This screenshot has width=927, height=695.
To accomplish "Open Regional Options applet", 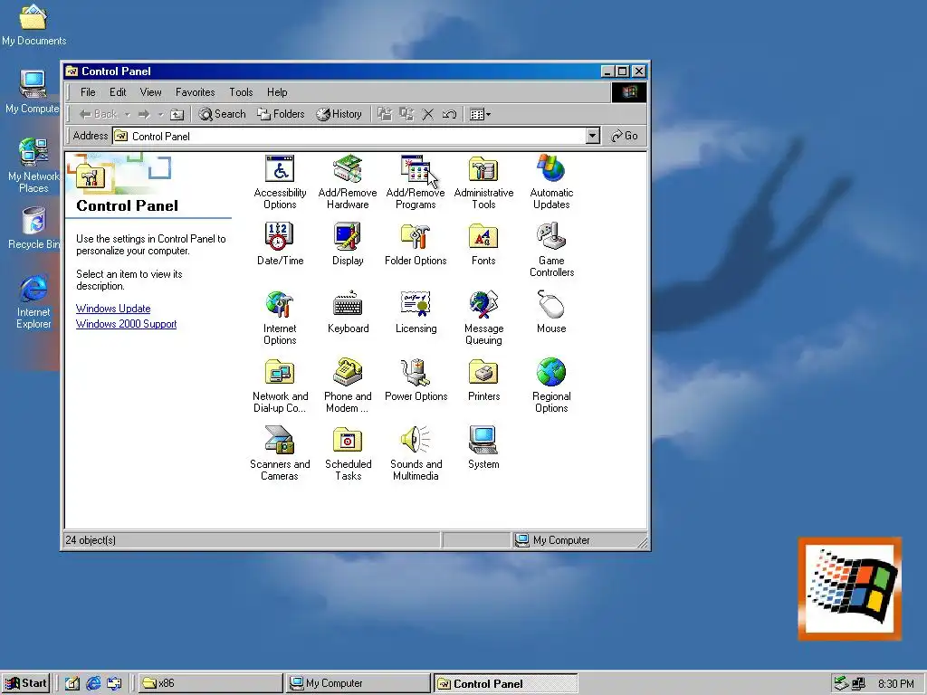I will click(551, 386).
